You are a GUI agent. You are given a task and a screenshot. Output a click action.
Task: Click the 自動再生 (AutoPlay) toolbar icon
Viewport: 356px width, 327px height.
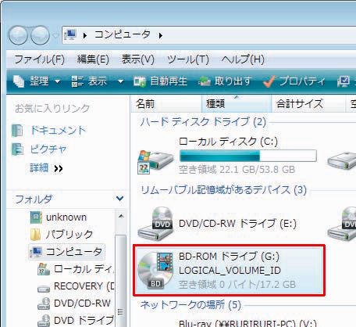click(x=140, y=81)
